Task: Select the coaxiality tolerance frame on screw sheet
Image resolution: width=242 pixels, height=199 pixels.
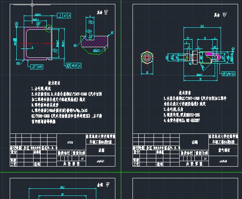Action: 229,74
